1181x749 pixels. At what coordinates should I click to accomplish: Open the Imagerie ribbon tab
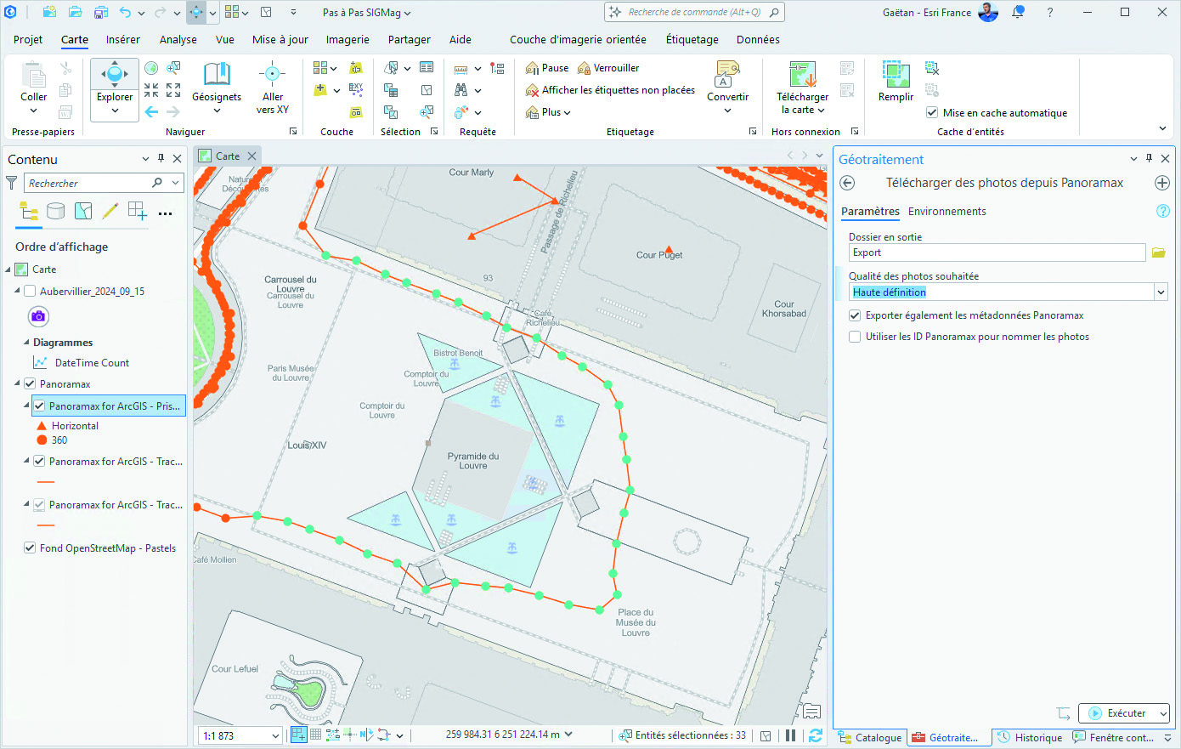click(348, 39)
